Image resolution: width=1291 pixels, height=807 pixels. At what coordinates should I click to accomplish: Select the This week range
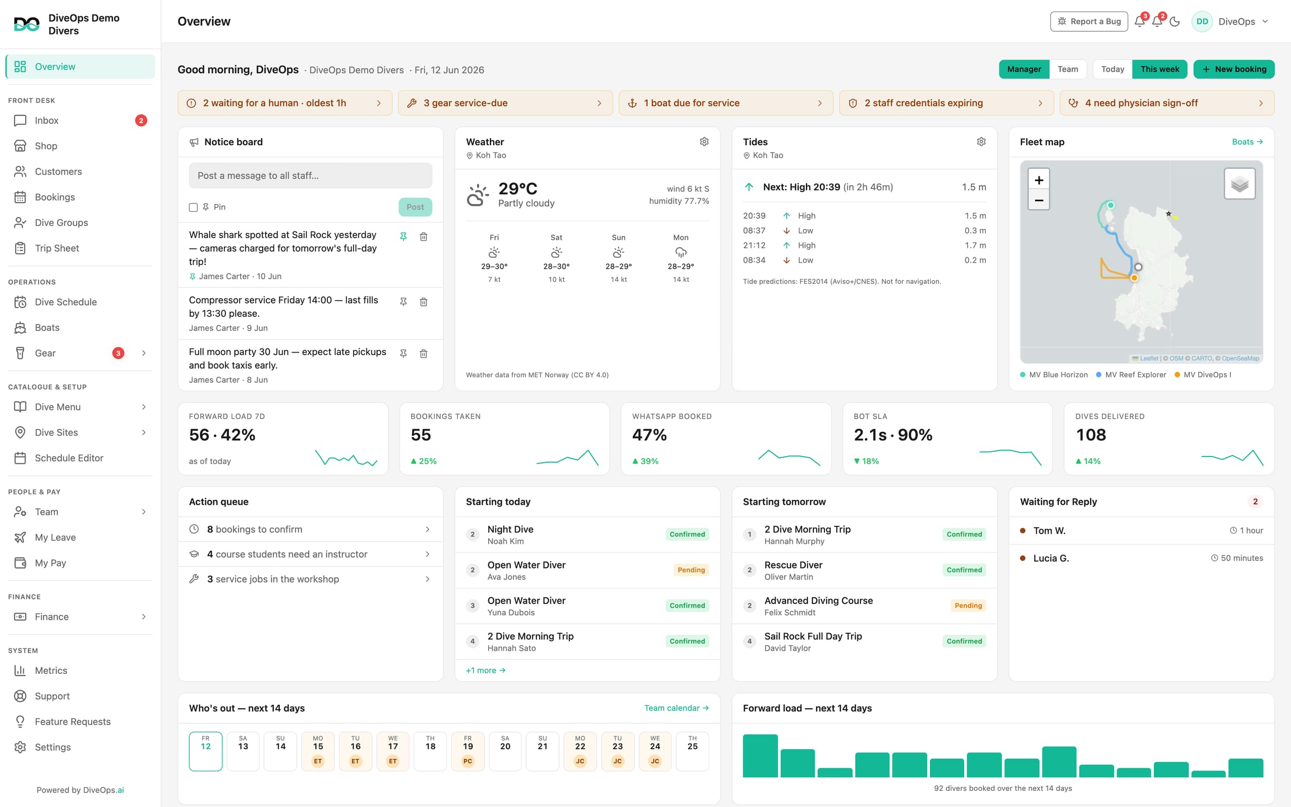tap(1159, 70)
